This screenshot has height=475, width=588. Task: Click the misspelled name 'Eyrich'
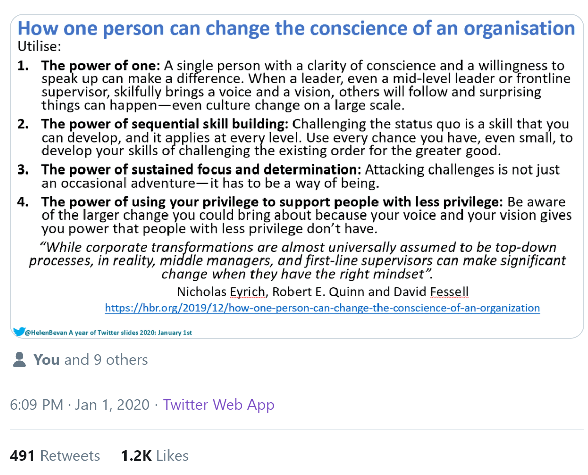[x=247, y=292]
